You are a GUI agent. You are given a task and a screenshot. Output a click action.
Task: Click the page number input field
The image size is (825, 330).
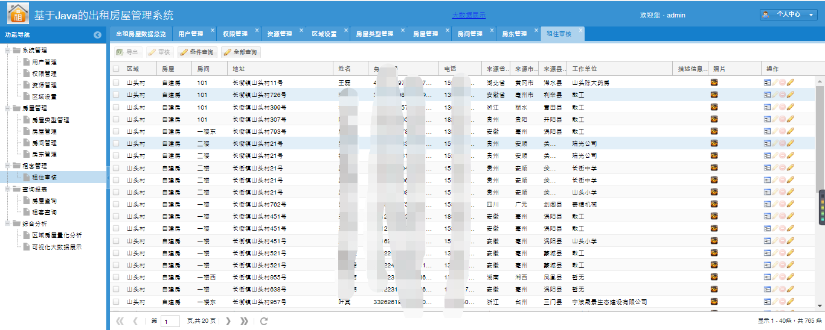tap(170, 321)
